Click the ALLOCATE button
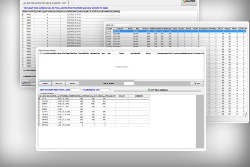Screen dimensions: 250x167 point(189,2)
